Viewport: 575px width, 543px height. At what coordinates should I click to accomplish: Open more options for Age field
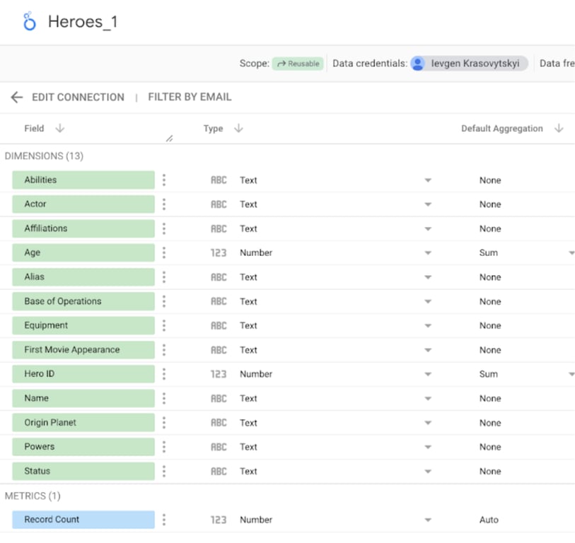pyautogui.click(x=164, y=252)
